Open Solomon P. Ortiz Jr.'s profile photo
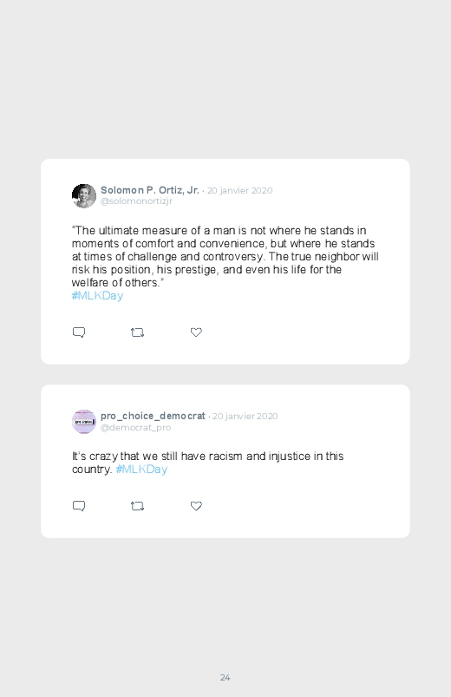Screen dimensions: 451x697 (x=84, y=195)
